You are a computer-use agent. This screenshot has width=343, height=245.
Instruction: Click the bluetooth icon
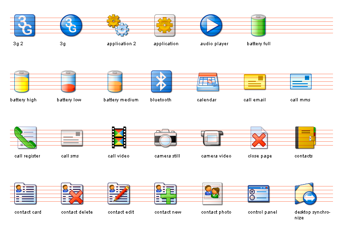pyautogui.click(x=161, y=81)
